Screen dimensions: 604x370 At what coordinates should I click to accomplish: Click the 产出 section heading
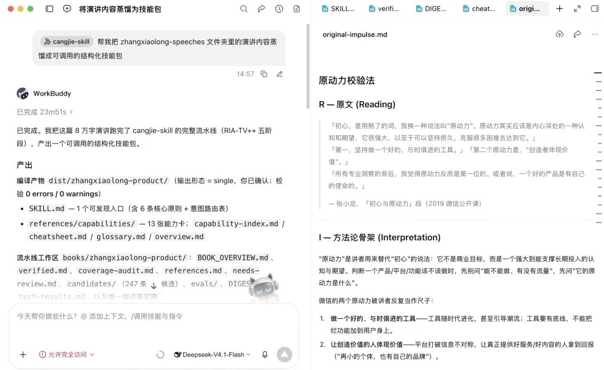(24, 165)
